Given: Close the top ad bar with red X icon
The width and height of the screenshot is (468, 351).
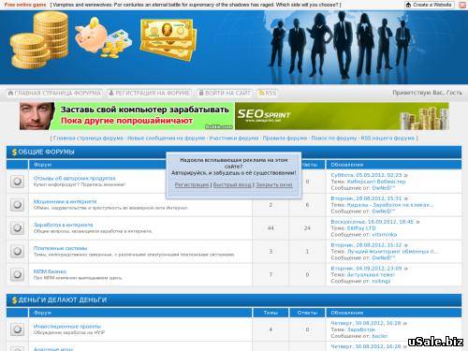Looking at the screenshot, I should [462, 5].
